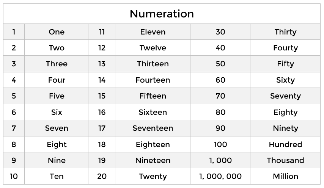This screenshot has width=324, height=188.
Task: Click the number 50 cell
Action: click(220, 64)
